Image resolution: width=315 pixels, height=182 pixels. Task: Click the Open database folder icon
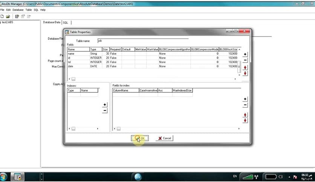click(8, 17)
